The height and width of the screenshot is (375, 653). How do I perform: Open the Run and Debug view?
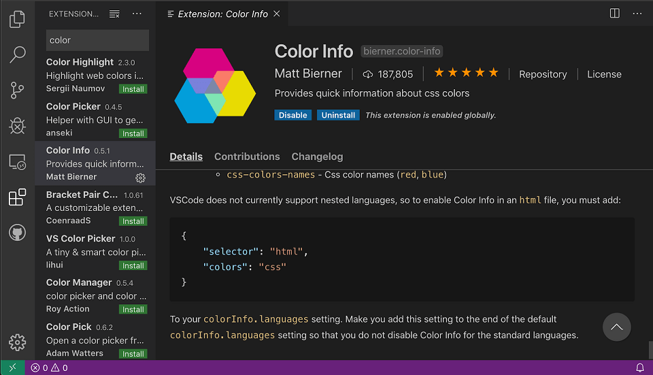pyautogui.click(x=17, y=126)
